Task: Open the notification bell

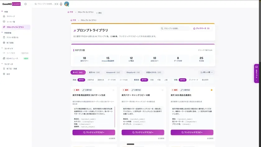Action: pos(61,4)
